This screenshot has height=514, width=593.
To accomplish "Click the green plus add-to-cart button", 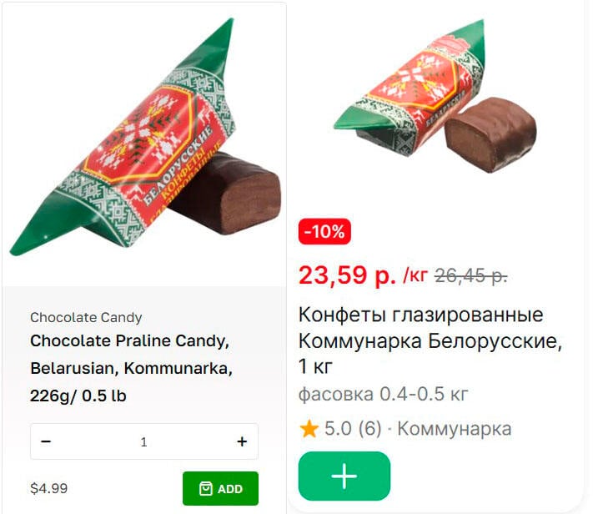I will tap(344, 476).
